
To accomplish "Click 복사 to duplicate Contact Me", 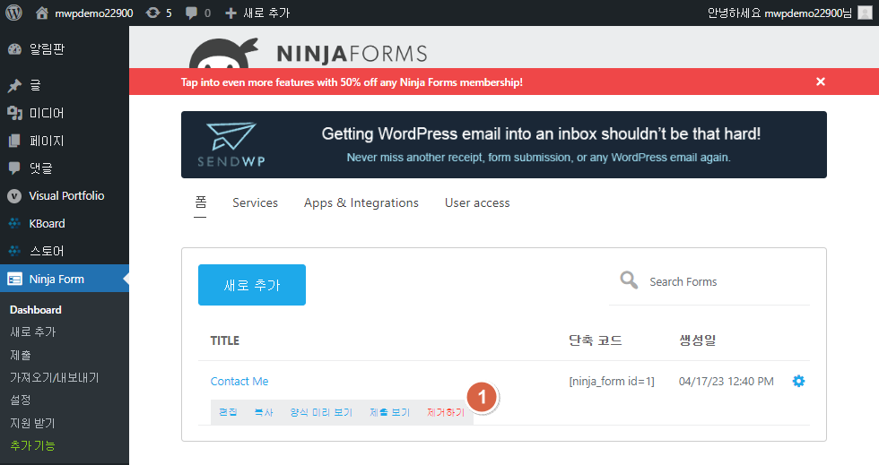I will click(x=264, y=412).
